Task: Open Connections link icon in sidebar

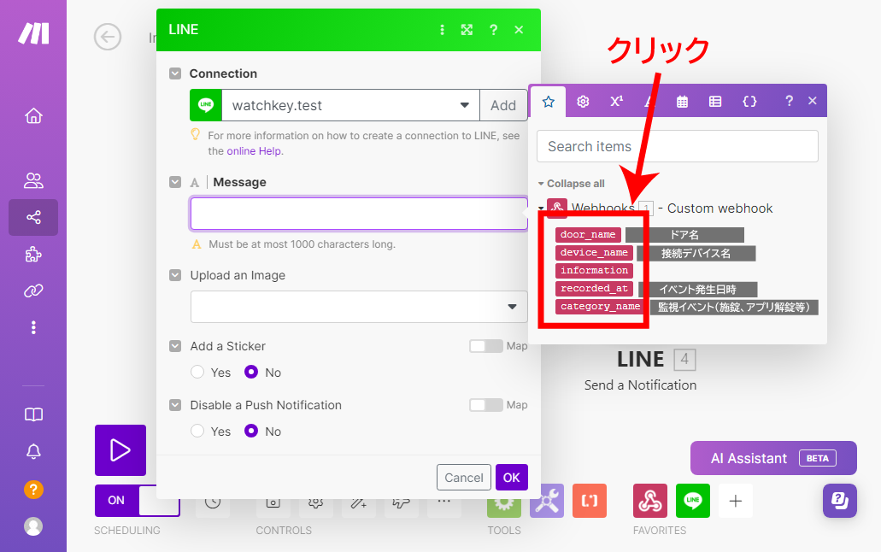Action: (x=33, y=291)
